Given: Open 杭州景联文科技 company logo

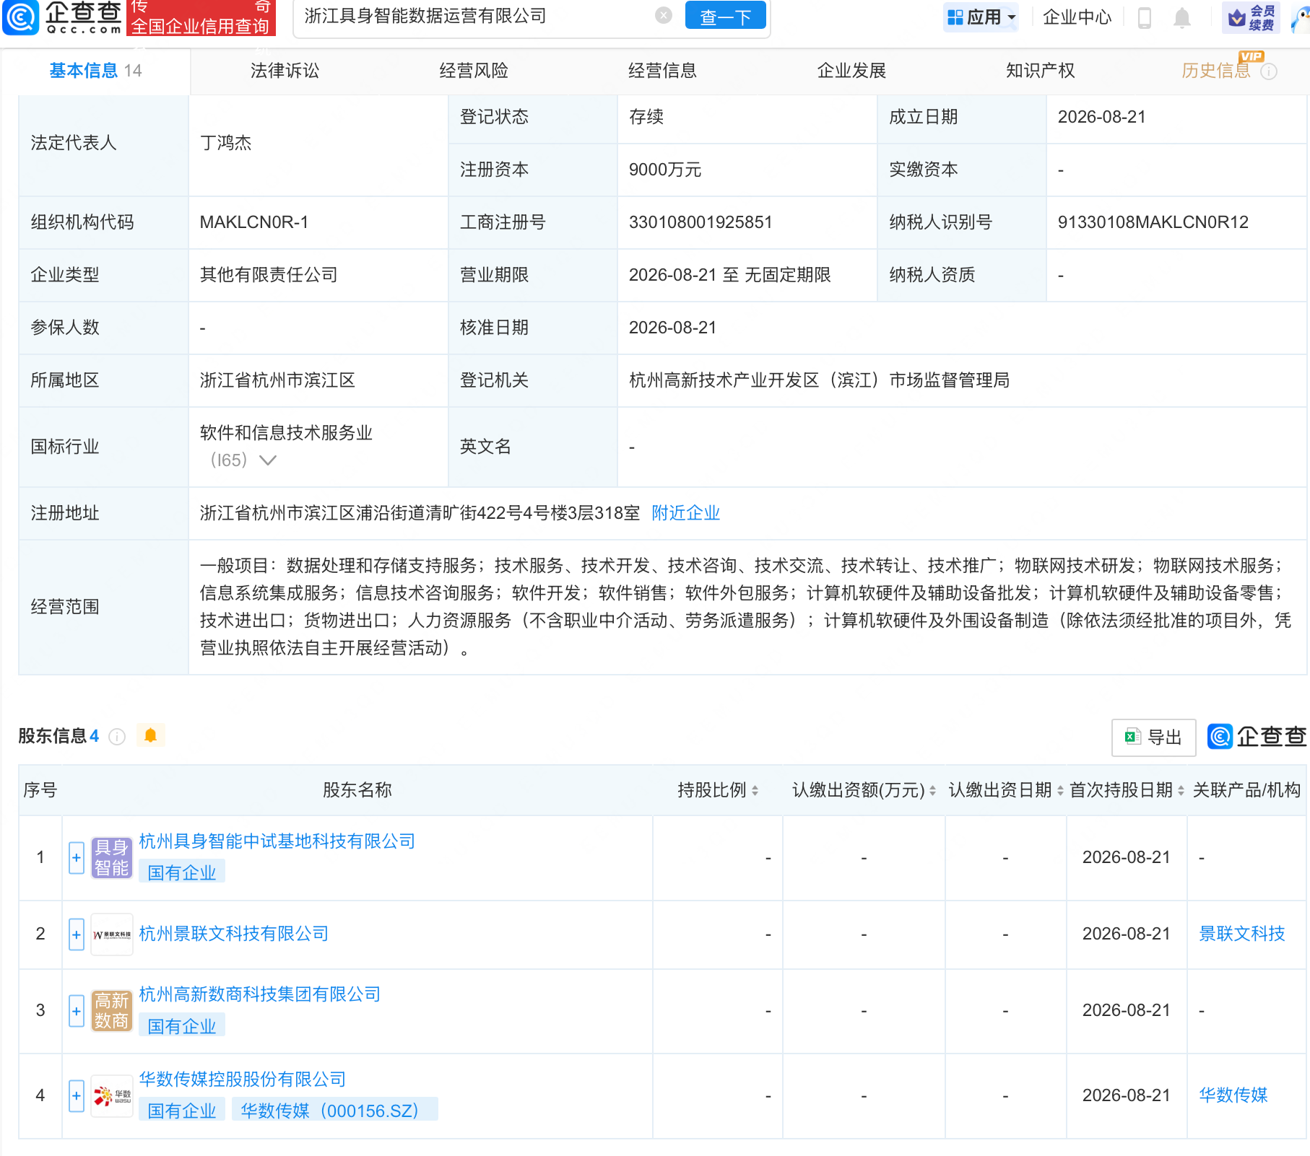Looking at the screenshot, I should pyautogui.click(x=112, y=935).
